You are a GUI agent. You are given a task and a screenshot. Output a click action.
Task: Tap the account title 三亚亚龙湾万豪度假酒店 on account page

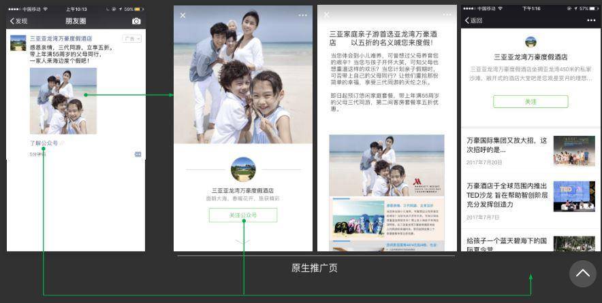(x=530, y=57)
